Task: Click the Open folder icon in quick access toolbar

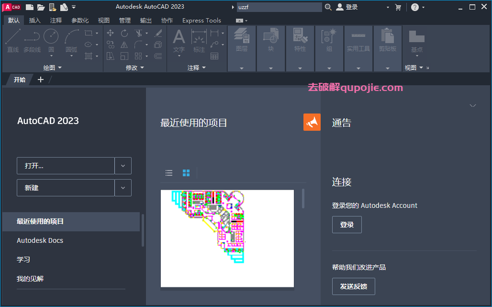Action: tap(41, 7)
